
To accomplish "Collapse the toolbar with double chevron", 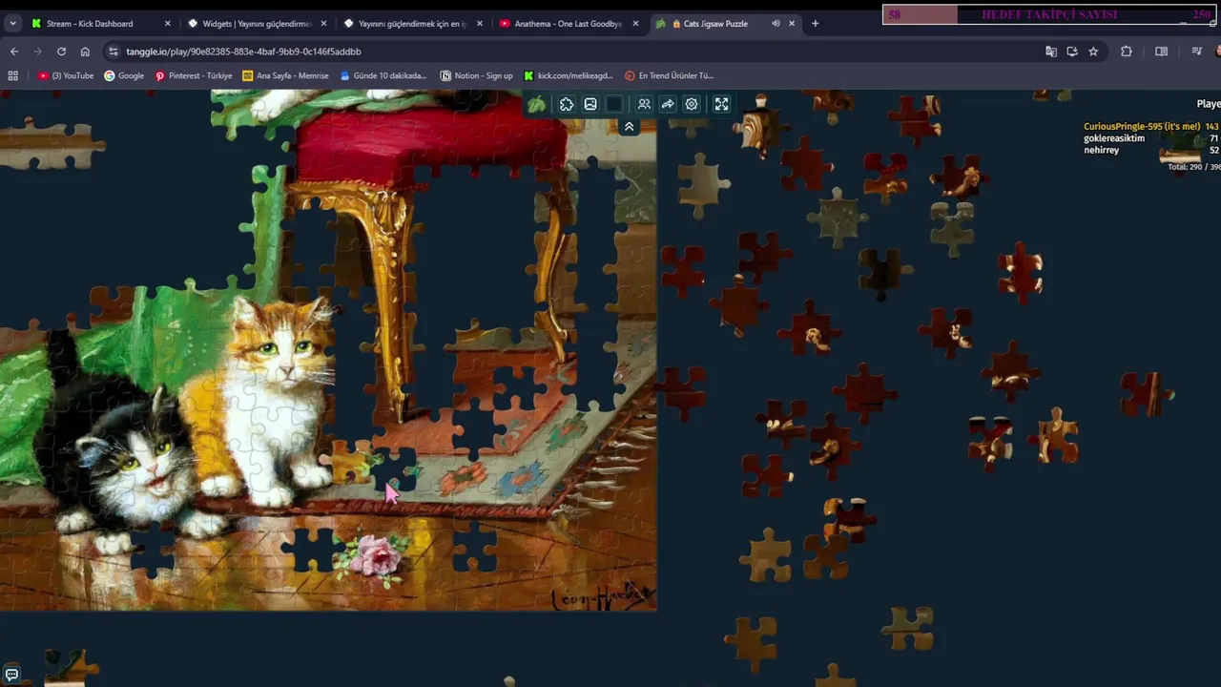I will (629, 127).
